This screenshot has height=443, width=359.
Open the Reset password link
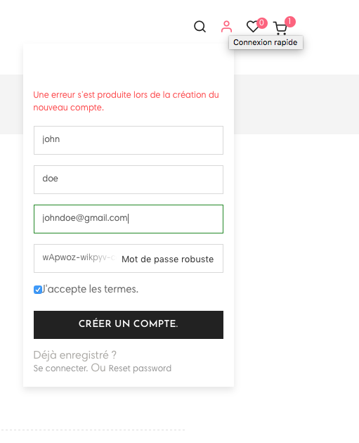[x=140, y=368]
